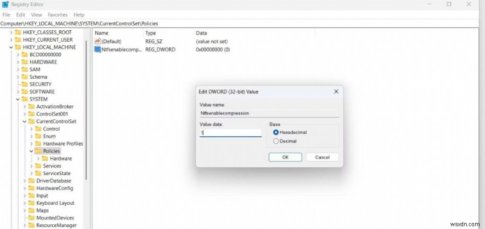Click the Name column header
The image size is (485, 229).
(x=118, y=33)
